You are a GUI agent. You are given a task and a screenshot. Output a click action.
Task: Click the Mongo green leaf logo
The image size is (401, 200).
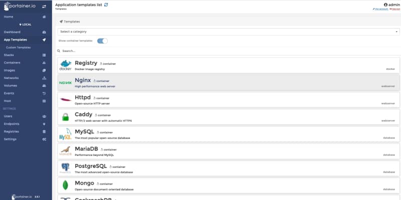pos(66,186)
